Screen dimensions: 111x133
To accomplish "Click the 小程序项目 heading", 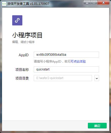I will pos(27,35).
